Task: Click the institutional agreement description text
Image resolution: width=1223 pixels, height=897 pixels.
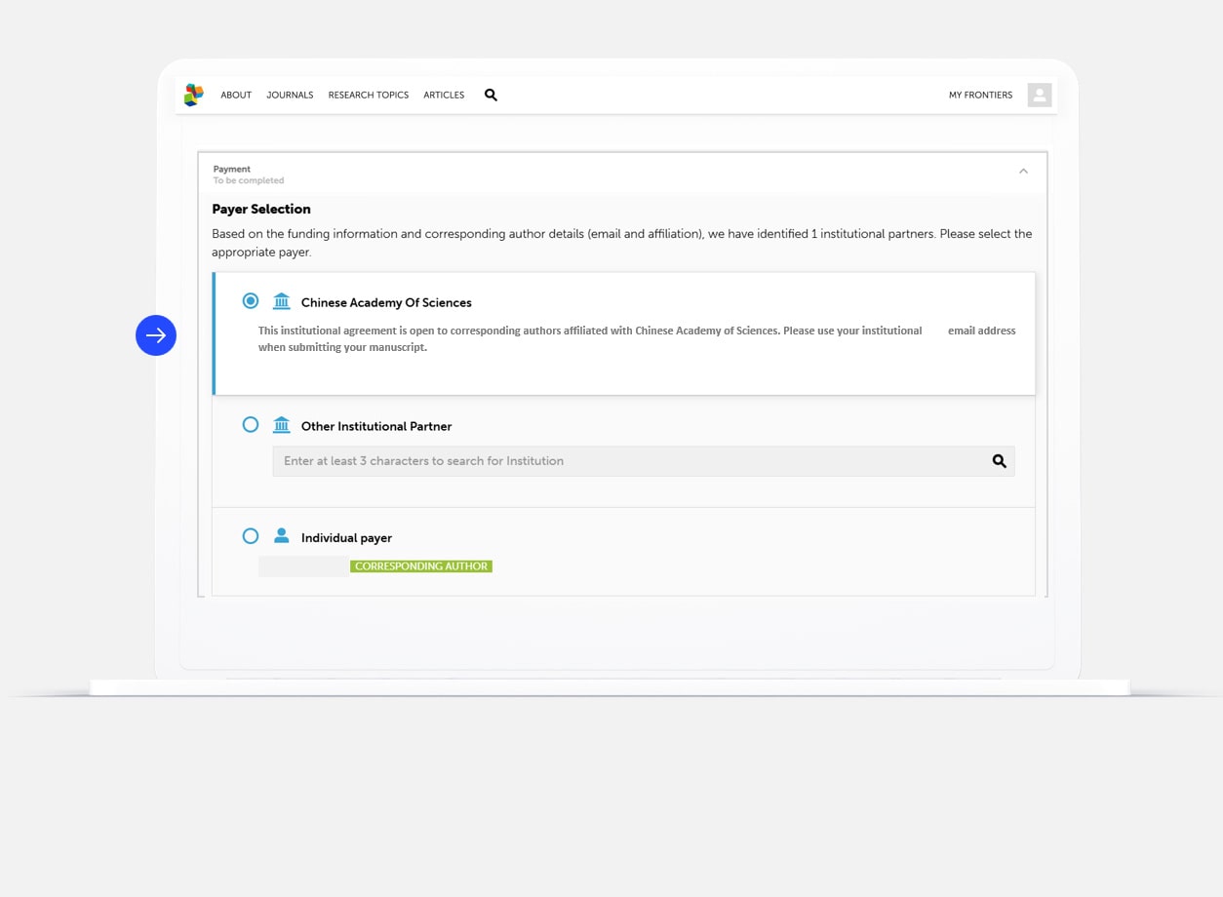Action: click(x=637, y=338)
